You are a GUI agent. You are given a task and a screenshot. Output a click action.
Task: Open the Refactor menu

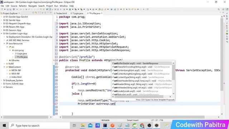point(23,6)
